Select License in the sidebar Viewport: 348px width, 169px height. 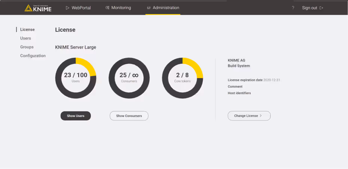coord(27,30)
